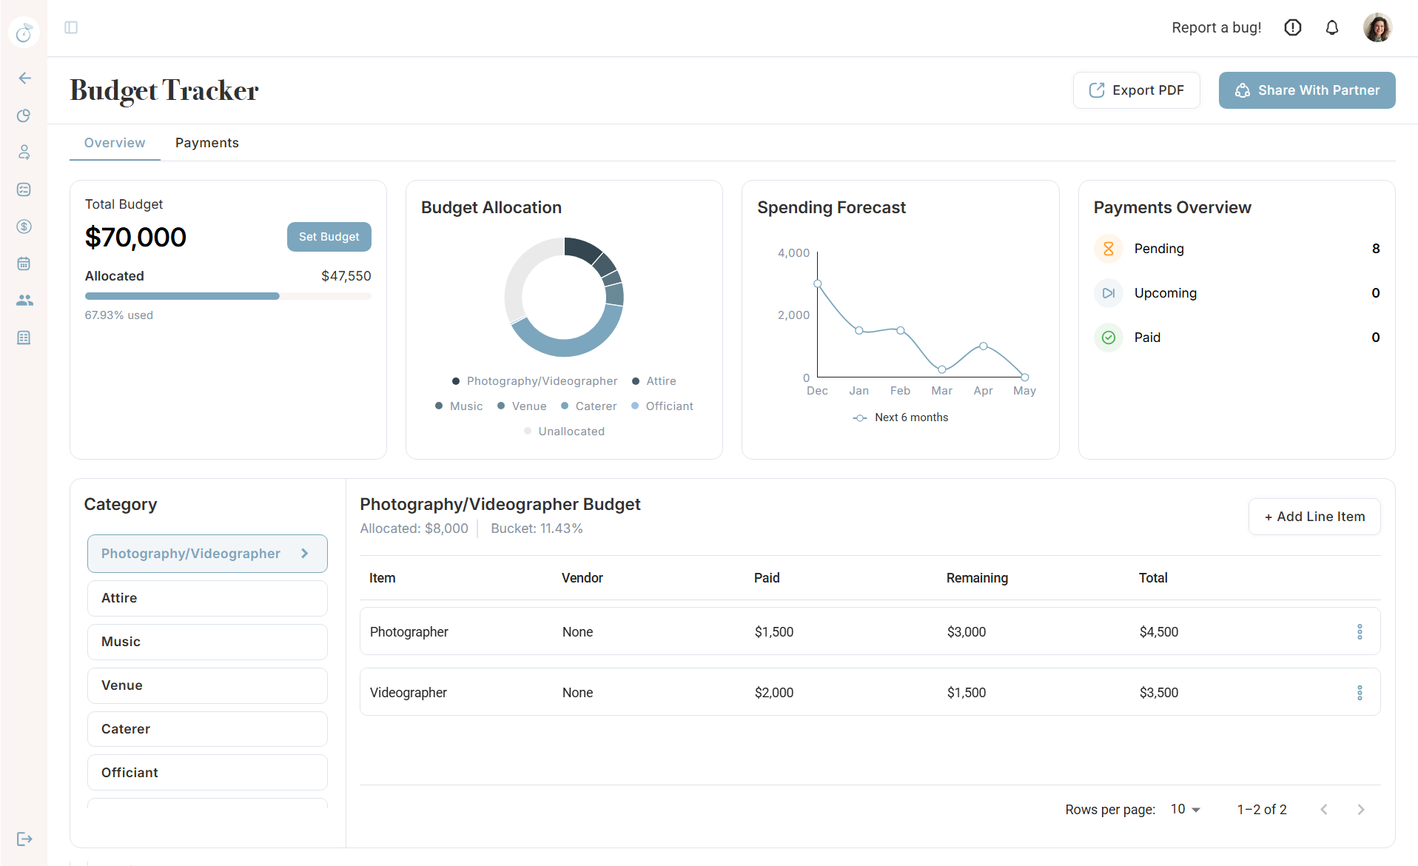Click the Allocated budget progress bar
The height and width of the screenshot is (866, 1418).
pyautogui.click(x=227, y=295)
